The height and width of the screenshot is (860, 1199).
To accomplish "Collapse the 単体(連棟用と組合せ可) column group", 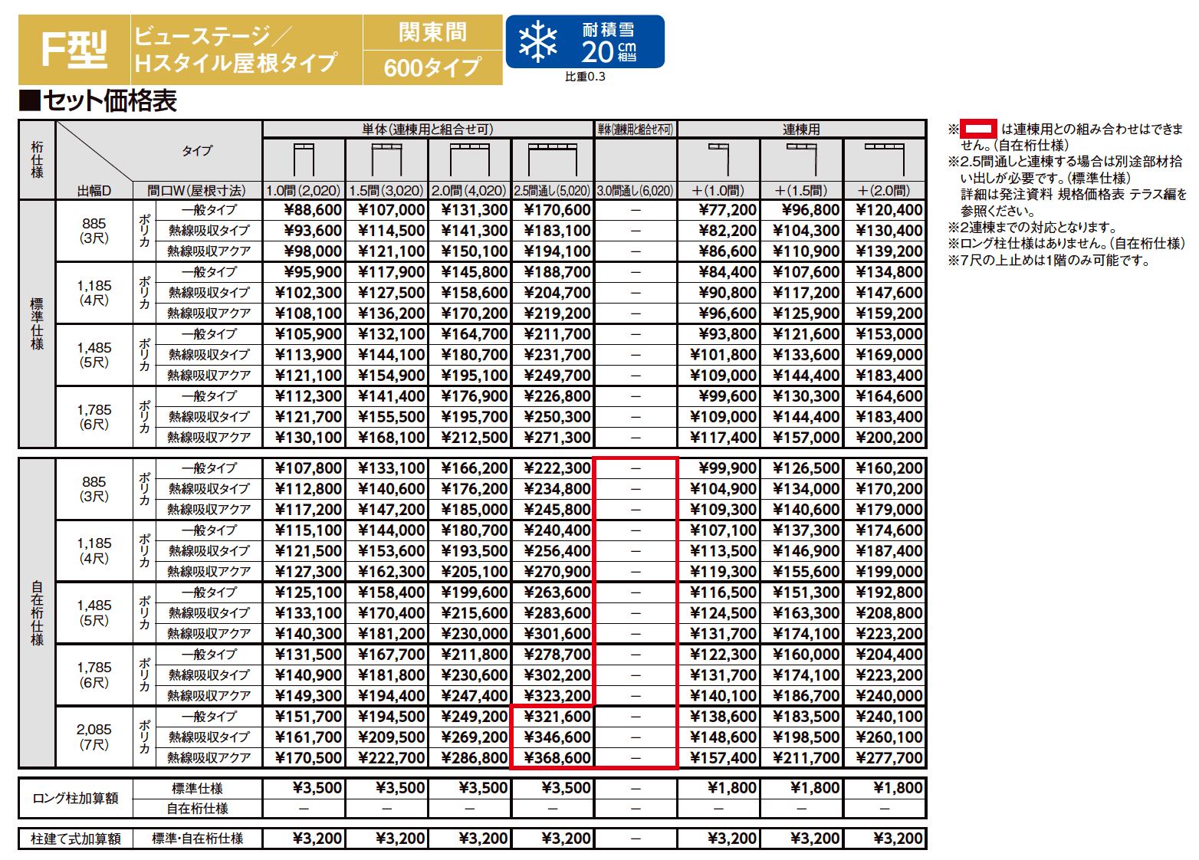I will click(428, 128).
